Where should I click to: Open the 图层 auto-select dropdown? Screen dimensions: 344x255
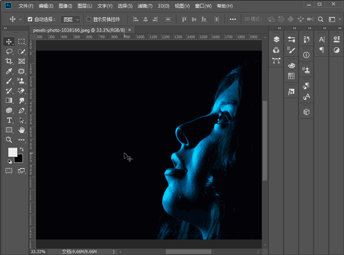point(71,19)
